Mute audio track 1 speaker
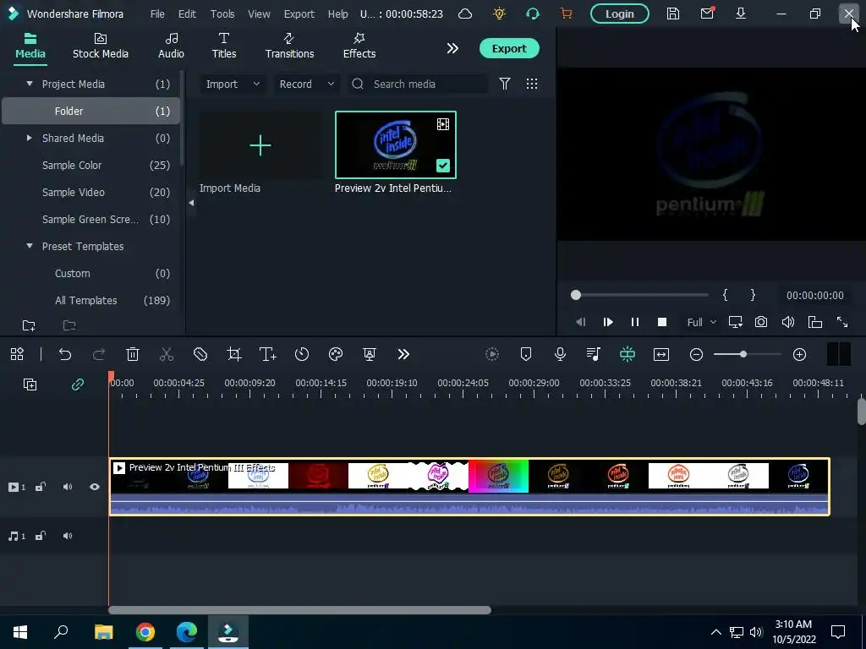Viewport: 866px width, 649px height. pyautogui.click(x=68, y=536)
